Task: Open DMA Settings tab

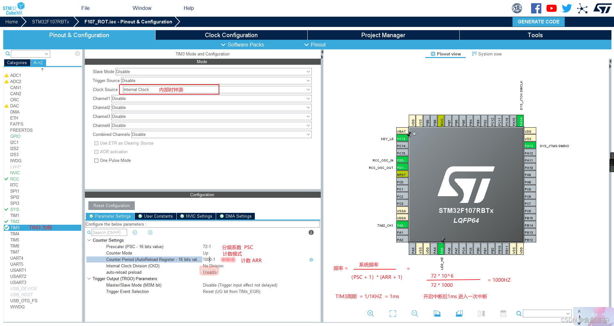Action: [x=236, y=216]
